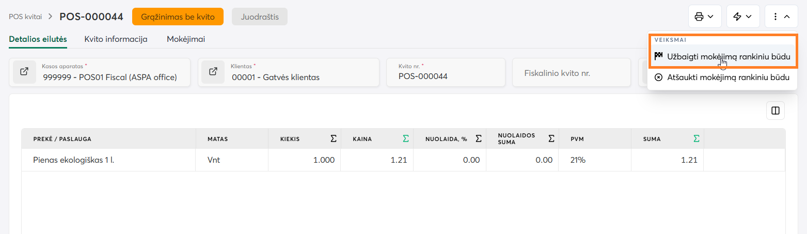Viewport: 807px width, 234px height.
Task: Click the column layout icon above table
Action: (x=775, y=111)
